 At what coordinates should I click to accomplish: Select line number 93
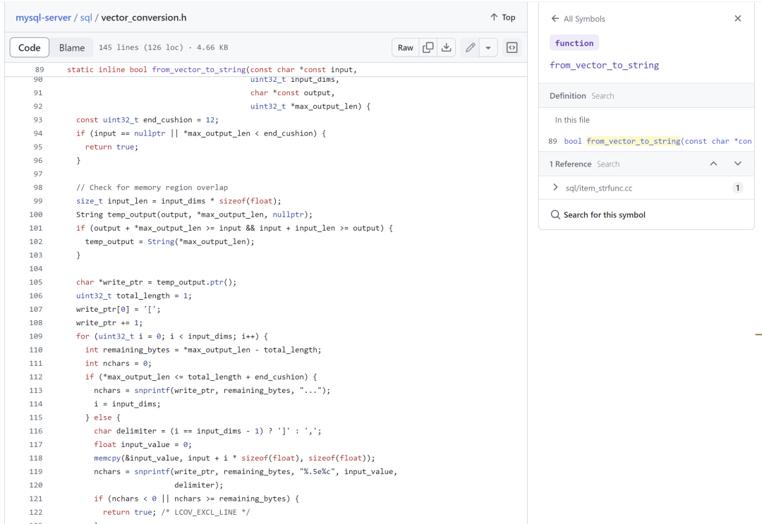tap(38, 120)
